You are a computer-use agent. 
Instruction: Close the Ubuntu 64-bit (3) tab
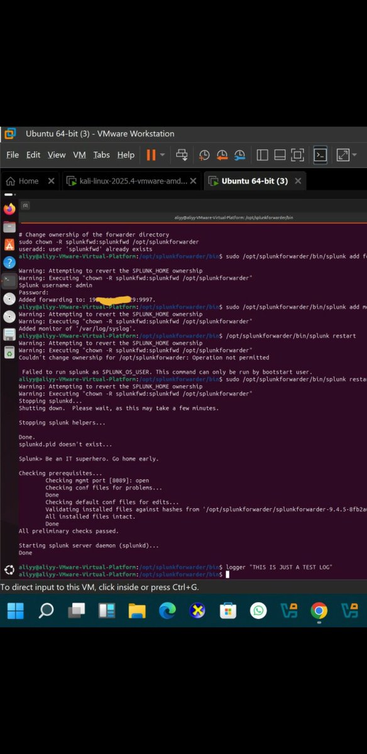coord(298,181)
